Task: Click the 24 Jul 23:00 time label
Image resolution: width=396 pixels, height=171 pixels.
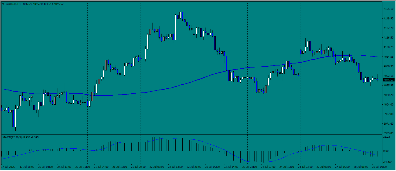Action: pyautogui.click(x=305, y=167)
